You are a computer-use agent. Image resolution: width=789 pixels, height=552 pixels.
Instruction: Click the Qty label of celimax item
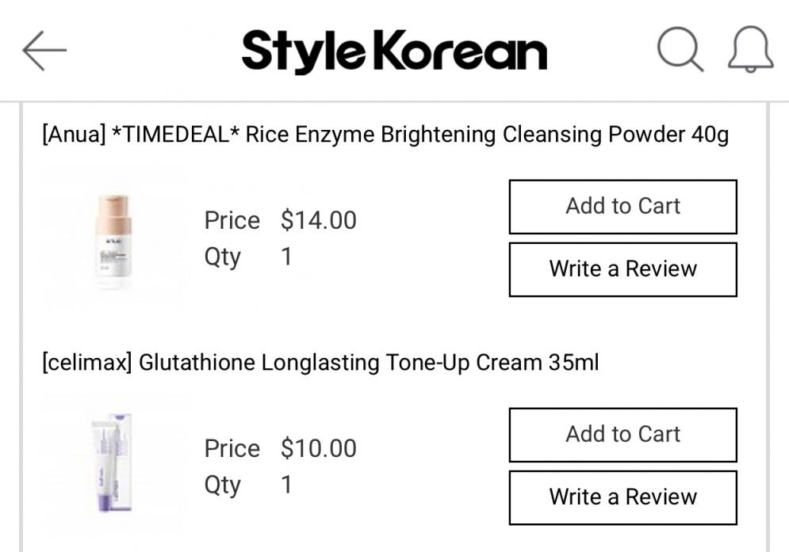[x=222, y=485]
